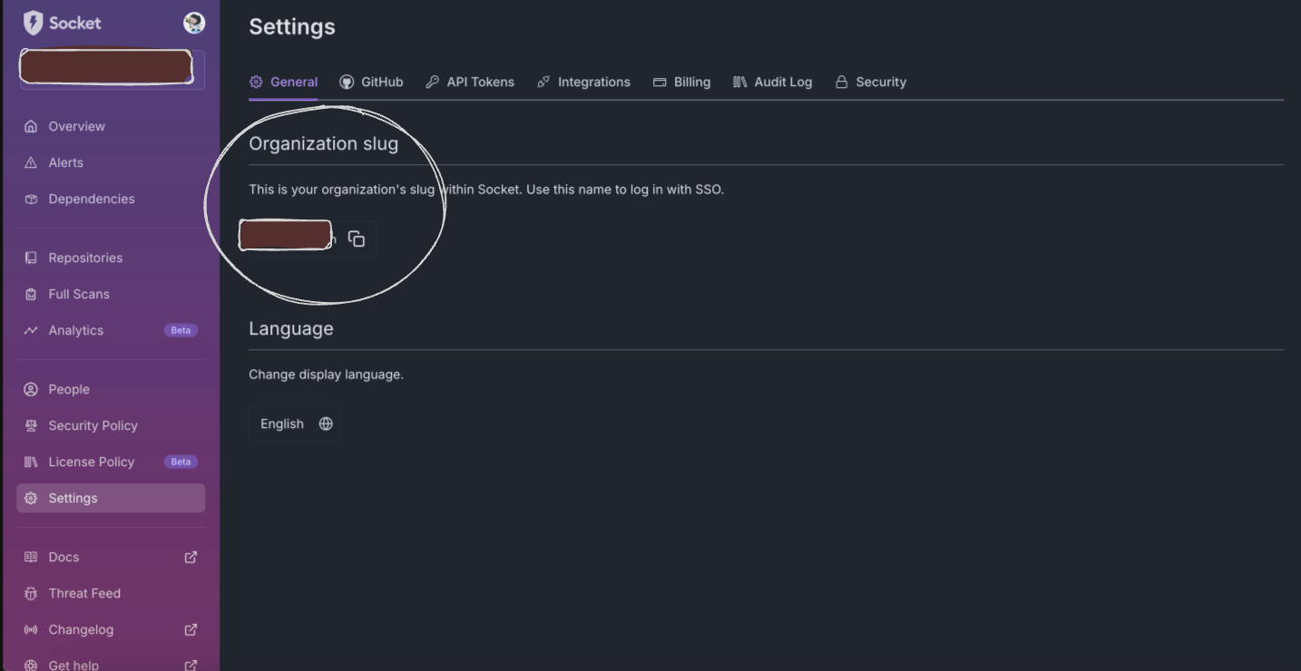1301x671 pixels.
Task: Click the external link icon beside Changelog
Action: click(x=191, y=629)
